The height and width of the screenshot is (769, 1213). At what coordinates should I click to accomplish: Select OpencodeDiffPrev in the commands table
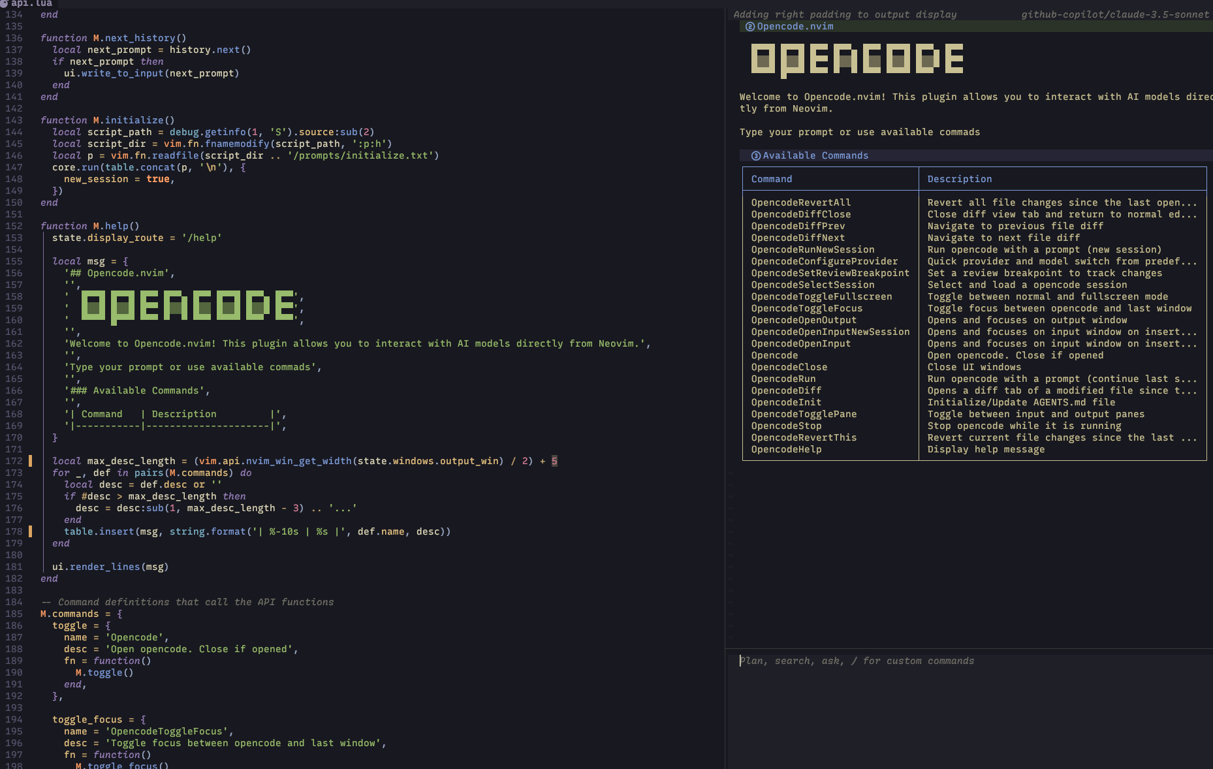tap(798, 226)
